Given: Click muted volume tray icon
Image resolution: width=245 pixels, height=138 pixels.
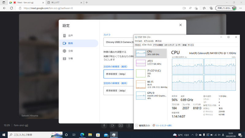Looking at the screenshot, I should [219, 135].
